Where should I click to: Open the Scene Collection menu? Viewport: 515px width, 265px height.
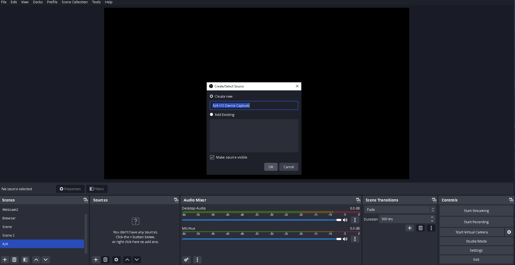click(x=75, y=2)
